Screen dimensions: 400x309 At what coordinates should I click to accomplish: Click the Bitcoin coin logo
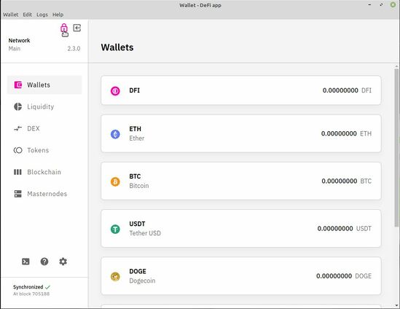coord(115,181)
